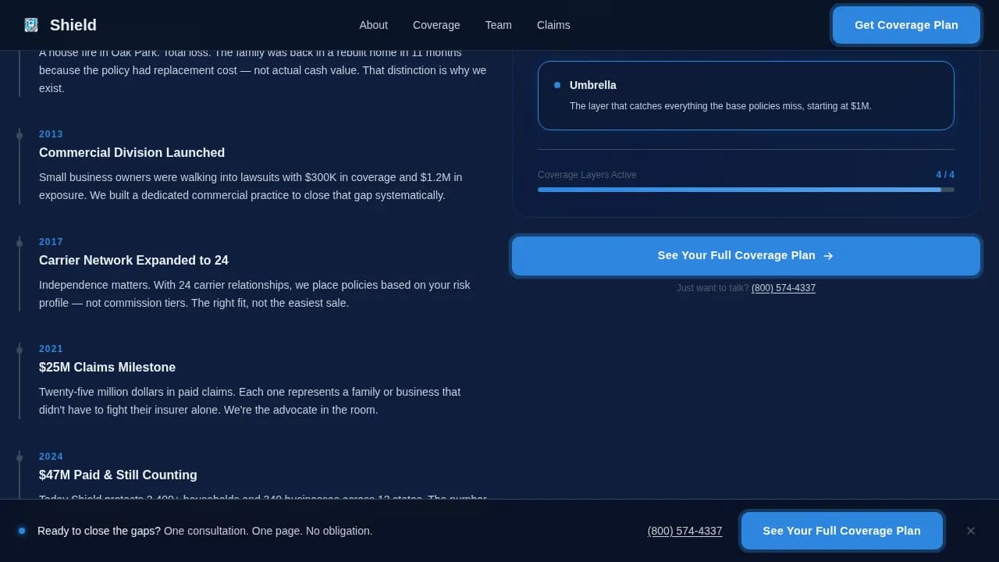The width and height of the screenshot is (999, 562).
Task: Click the 2021 year label
Action: coord(51,349)
